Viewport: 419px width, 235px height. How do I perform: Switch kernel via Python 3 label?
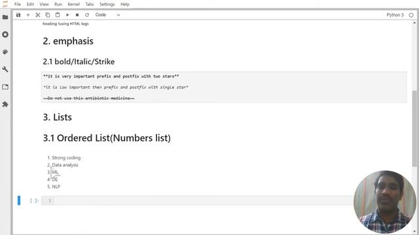tap(395, 15)
